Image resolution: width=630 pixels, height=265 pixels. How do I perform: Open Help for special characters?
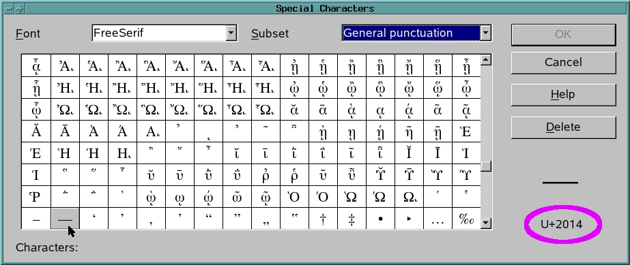pos(563,95)
